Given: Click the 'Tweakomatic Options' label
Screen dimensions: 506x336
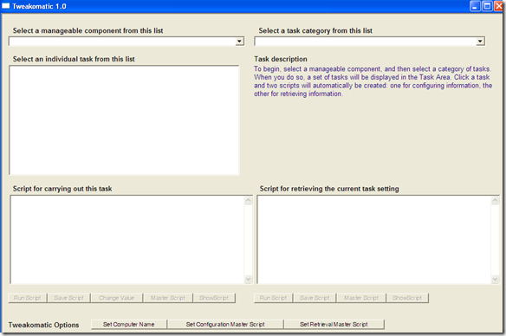Looking at the screenshot, I should point(43,325).
